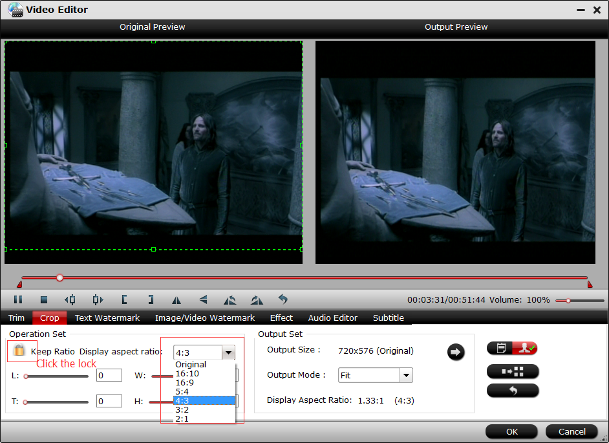Open the Trim tab
The height and width of the screenshot is (443, 609).
16,318
